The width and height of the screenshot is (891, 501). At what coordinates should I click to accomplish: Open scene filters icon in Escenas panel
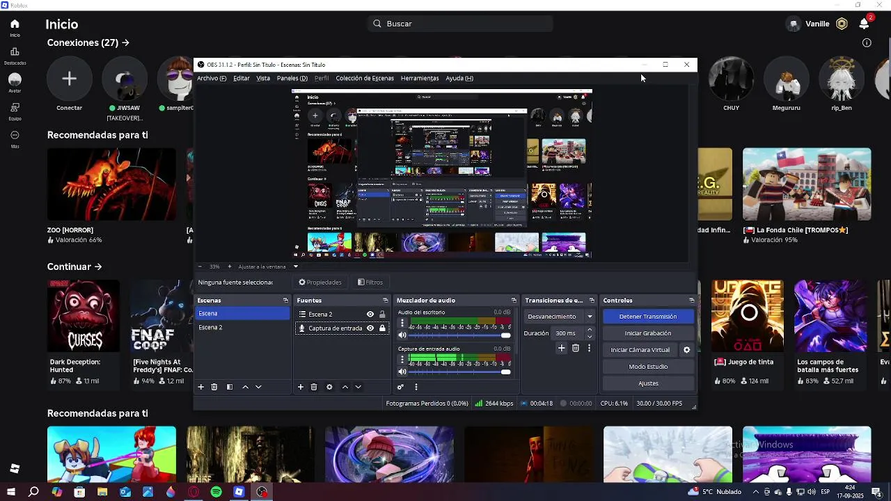point(230,387)
